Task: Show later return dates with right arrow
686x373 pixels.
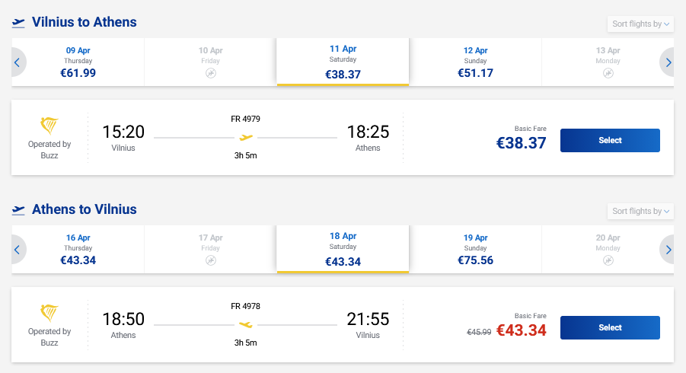Action: coord(668,250)
